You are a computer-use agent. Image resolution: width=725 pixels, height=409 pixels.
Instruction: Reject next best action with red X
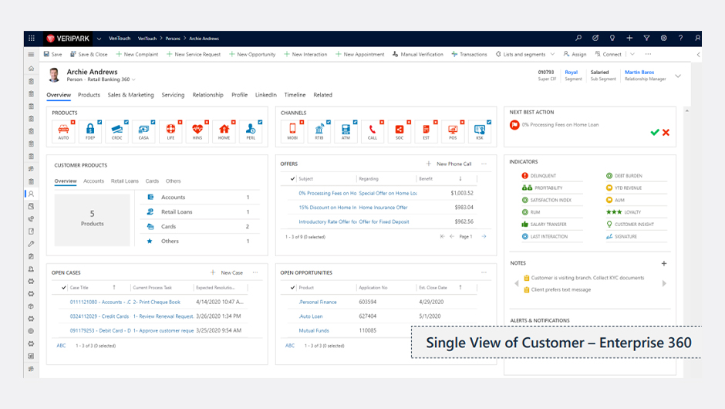coord(666,132)
